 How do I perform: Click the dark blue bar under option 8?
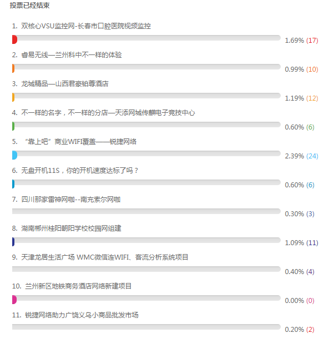coord(13,242)
